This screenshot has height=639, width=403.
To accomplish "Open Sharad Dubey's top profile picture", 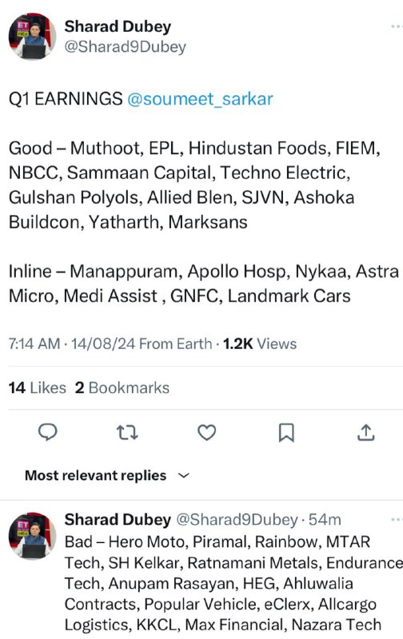I will (x=32, y=36).
